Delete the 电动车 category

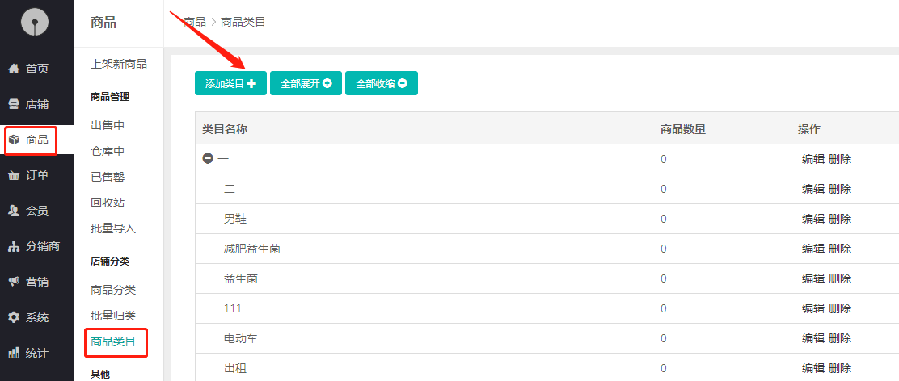840,338
